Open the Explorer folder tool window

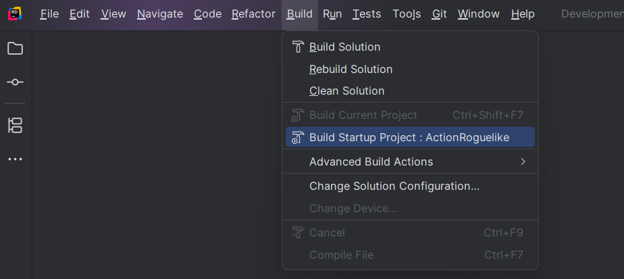(15, 49)
